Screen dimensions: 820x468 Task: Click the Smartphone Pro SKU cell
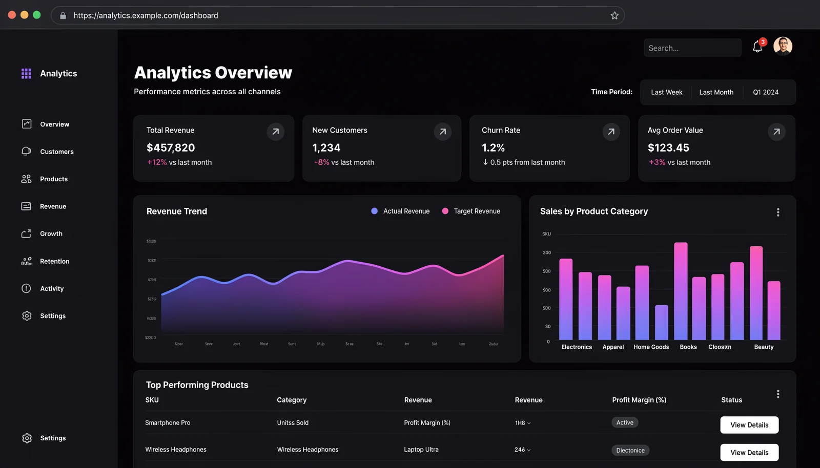click(x=168, y=423)
